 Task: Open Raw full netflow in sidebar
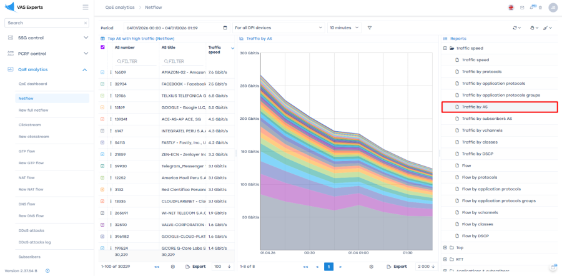coord(33,110)
